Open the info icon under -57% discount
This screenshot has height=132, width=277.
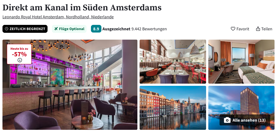[20, 60]
